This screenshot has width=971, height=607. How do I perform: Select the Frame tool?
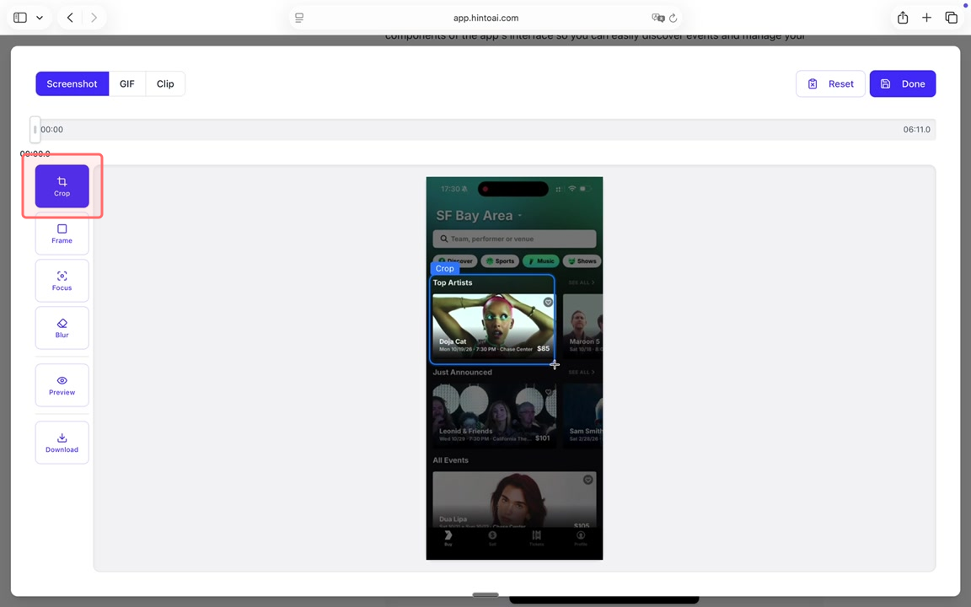point(62,234)
